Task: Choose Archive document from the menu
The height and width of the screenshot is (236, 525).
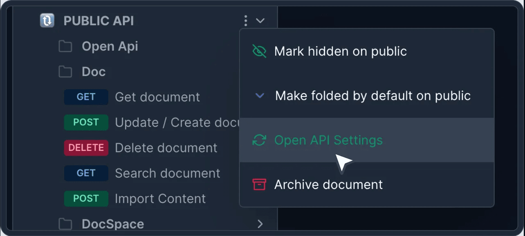Action: [x=328, y=184]
